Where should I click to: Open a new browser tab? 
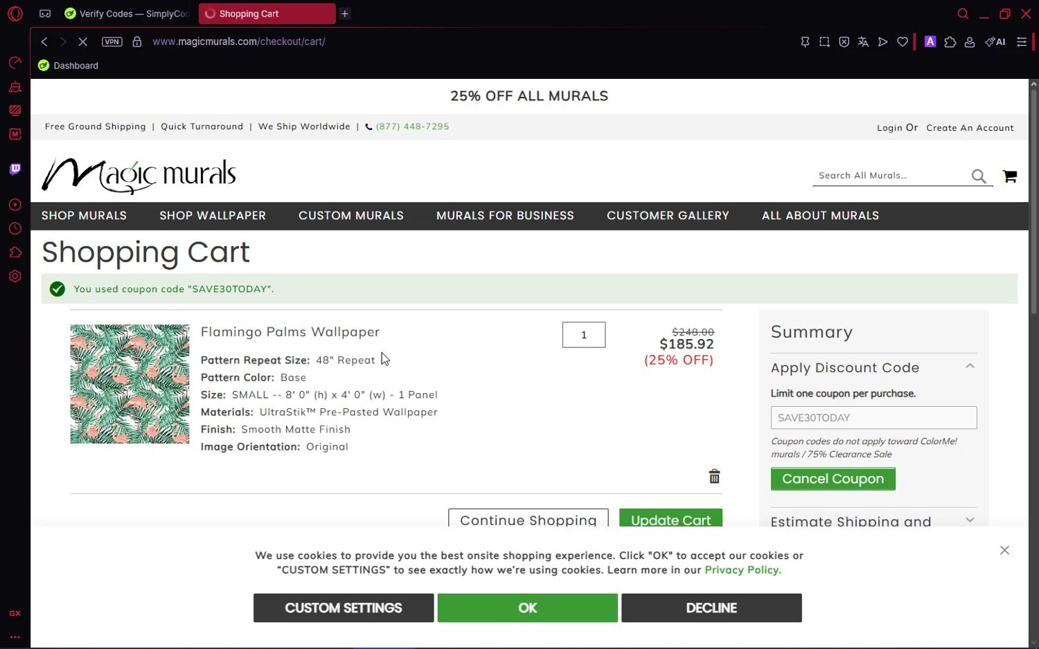pyautogui.click(x=344, y=13)
